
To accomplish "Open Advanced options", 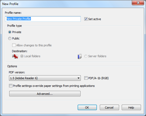I will pos(45,93).
